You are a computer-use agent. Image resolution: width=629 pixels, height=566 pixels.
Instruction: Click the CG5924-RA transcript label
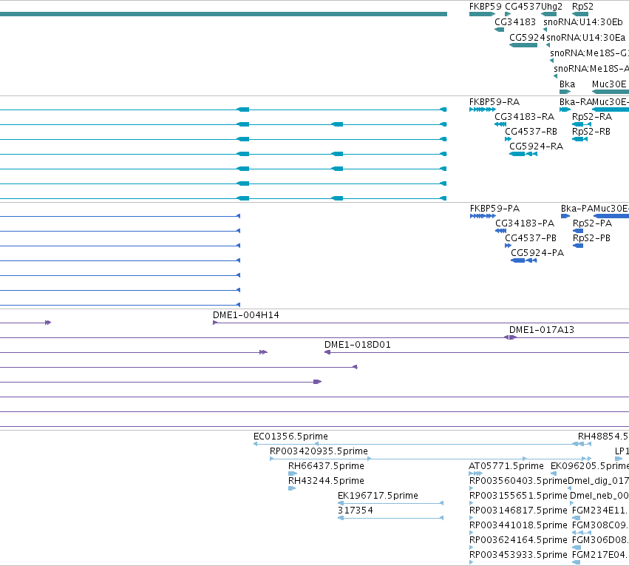(536, 146)
